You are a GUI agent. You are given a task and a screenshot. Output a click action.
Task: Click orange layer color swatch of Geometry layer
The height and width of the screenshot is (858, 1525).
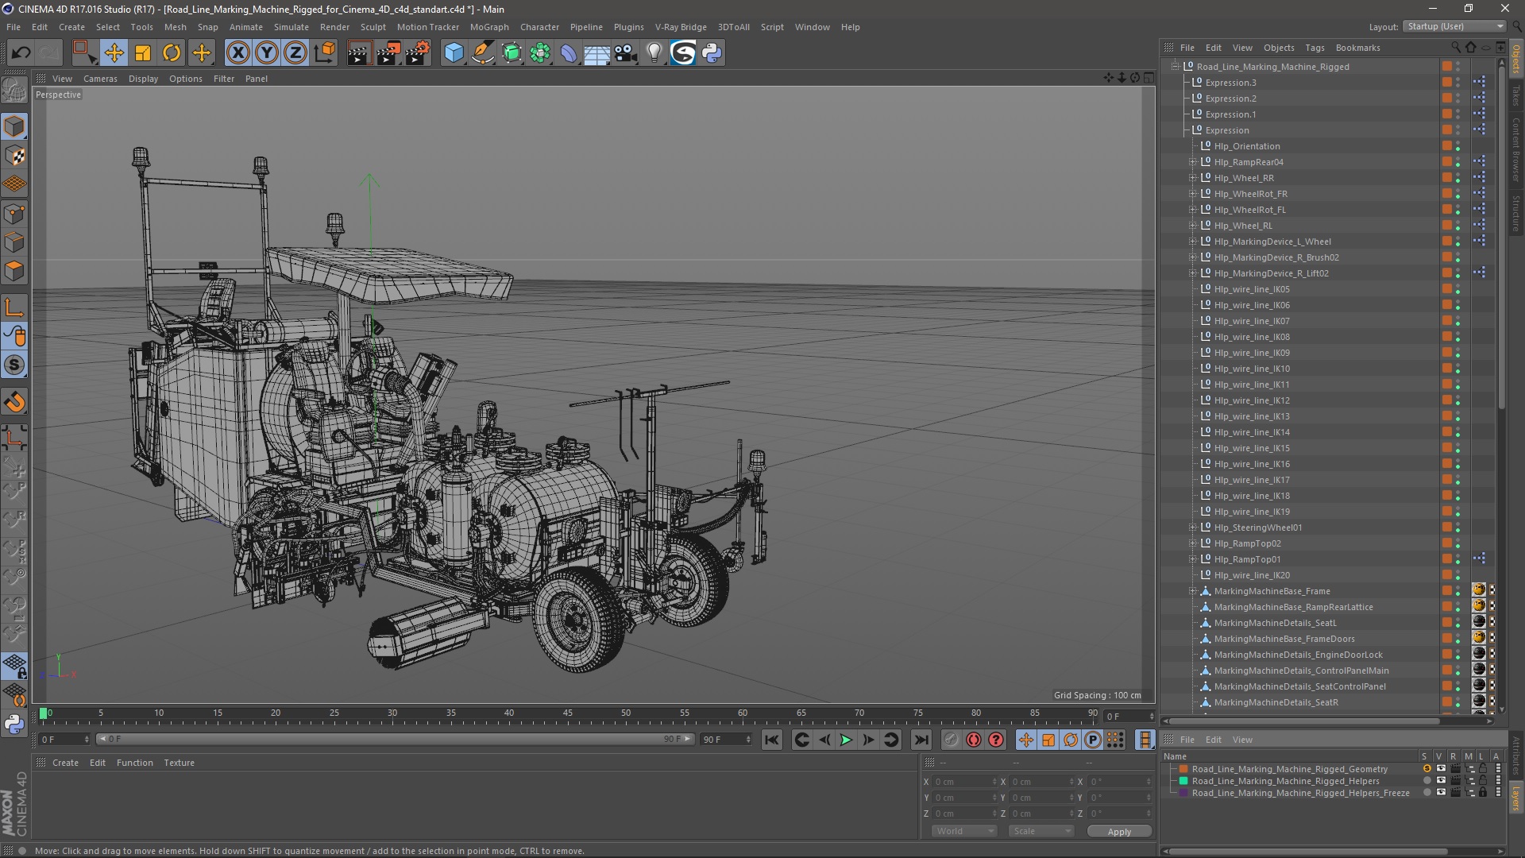tap(1183, 769)
